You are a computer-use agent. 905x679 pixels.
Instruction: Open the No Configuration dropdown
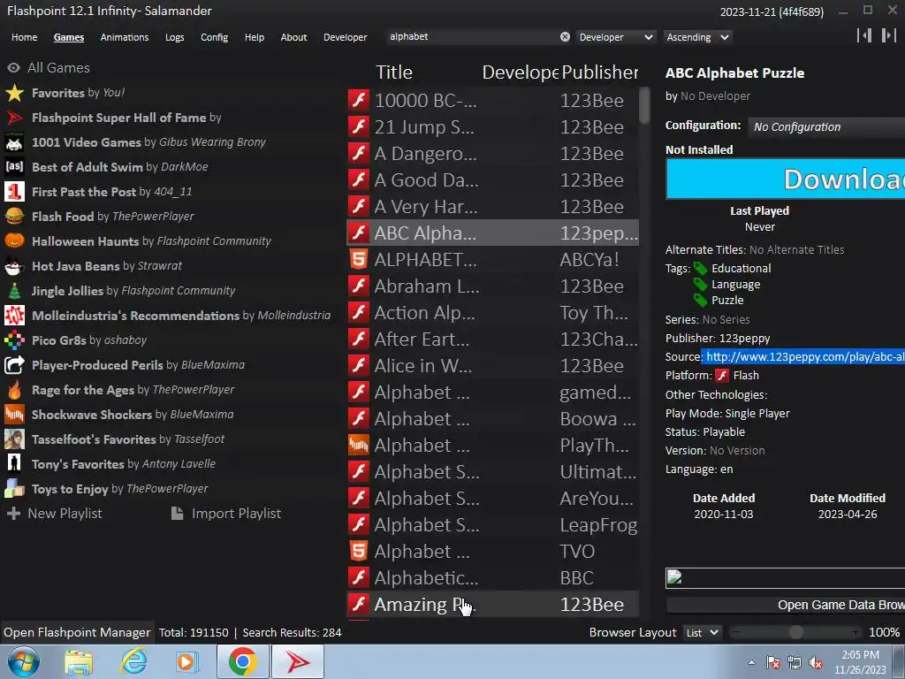[x=826, y=127]
